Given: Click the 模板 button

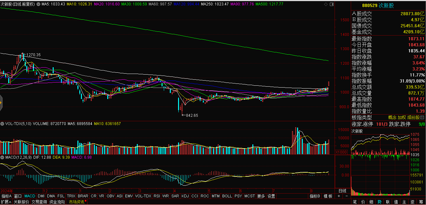Looking at the screenshot, I should click(x=328, y=196).
